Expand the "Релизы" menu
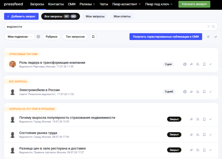Screen dimensions: 222x159 (87, 4)
